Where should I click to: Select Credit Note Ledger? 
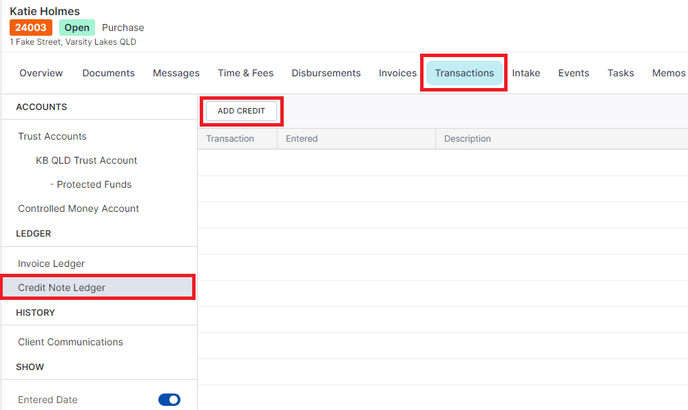[x=98, y=288]
